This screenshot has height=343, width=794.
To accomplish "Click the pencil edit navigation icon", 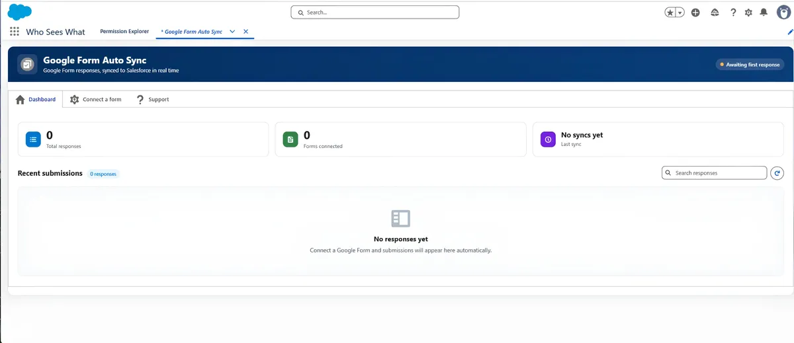I will 790,32.
